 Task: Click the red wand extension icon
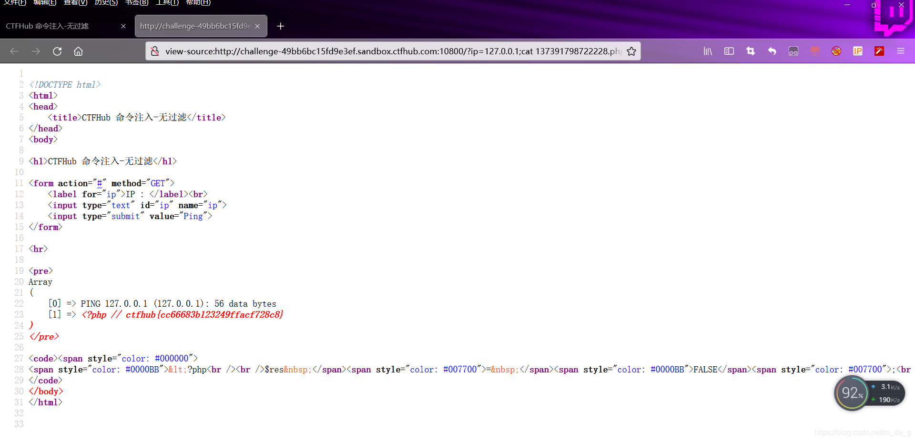pos(879,51)
